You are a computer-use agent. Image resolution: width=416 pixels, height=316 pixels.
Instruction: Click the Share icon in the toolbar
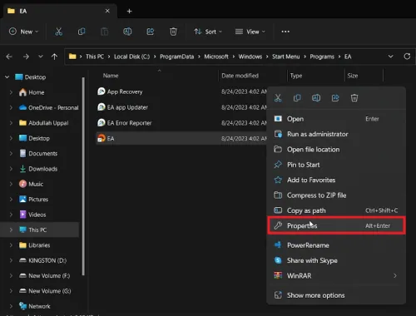click(151, 32)
